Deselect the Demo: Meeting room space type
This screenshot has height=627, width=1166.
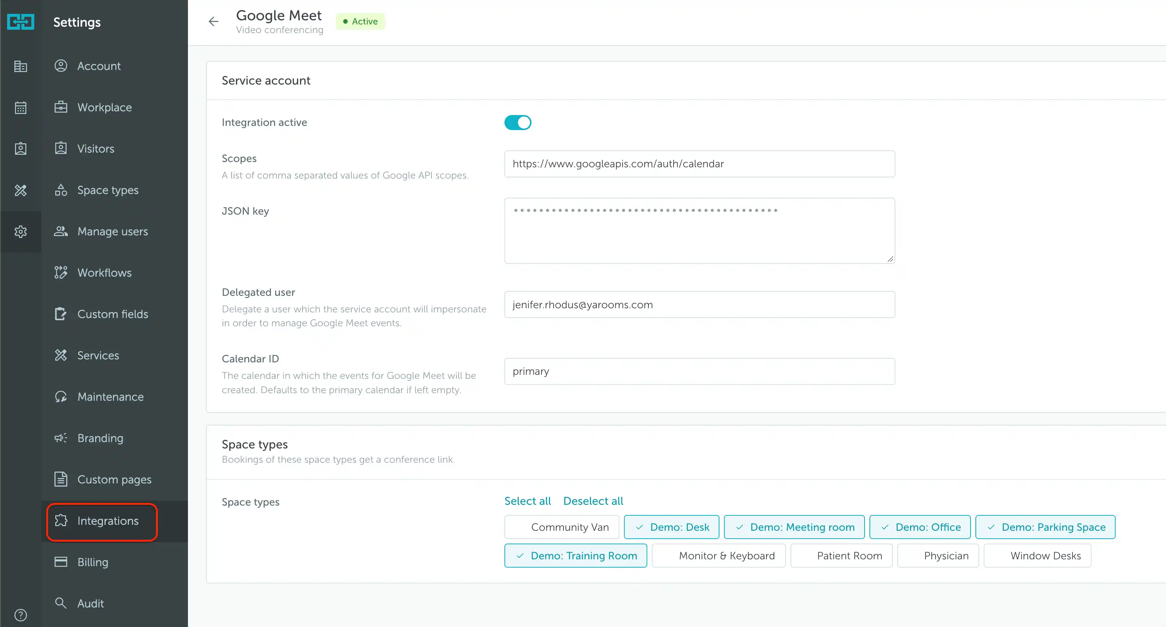tap(794, 527)
